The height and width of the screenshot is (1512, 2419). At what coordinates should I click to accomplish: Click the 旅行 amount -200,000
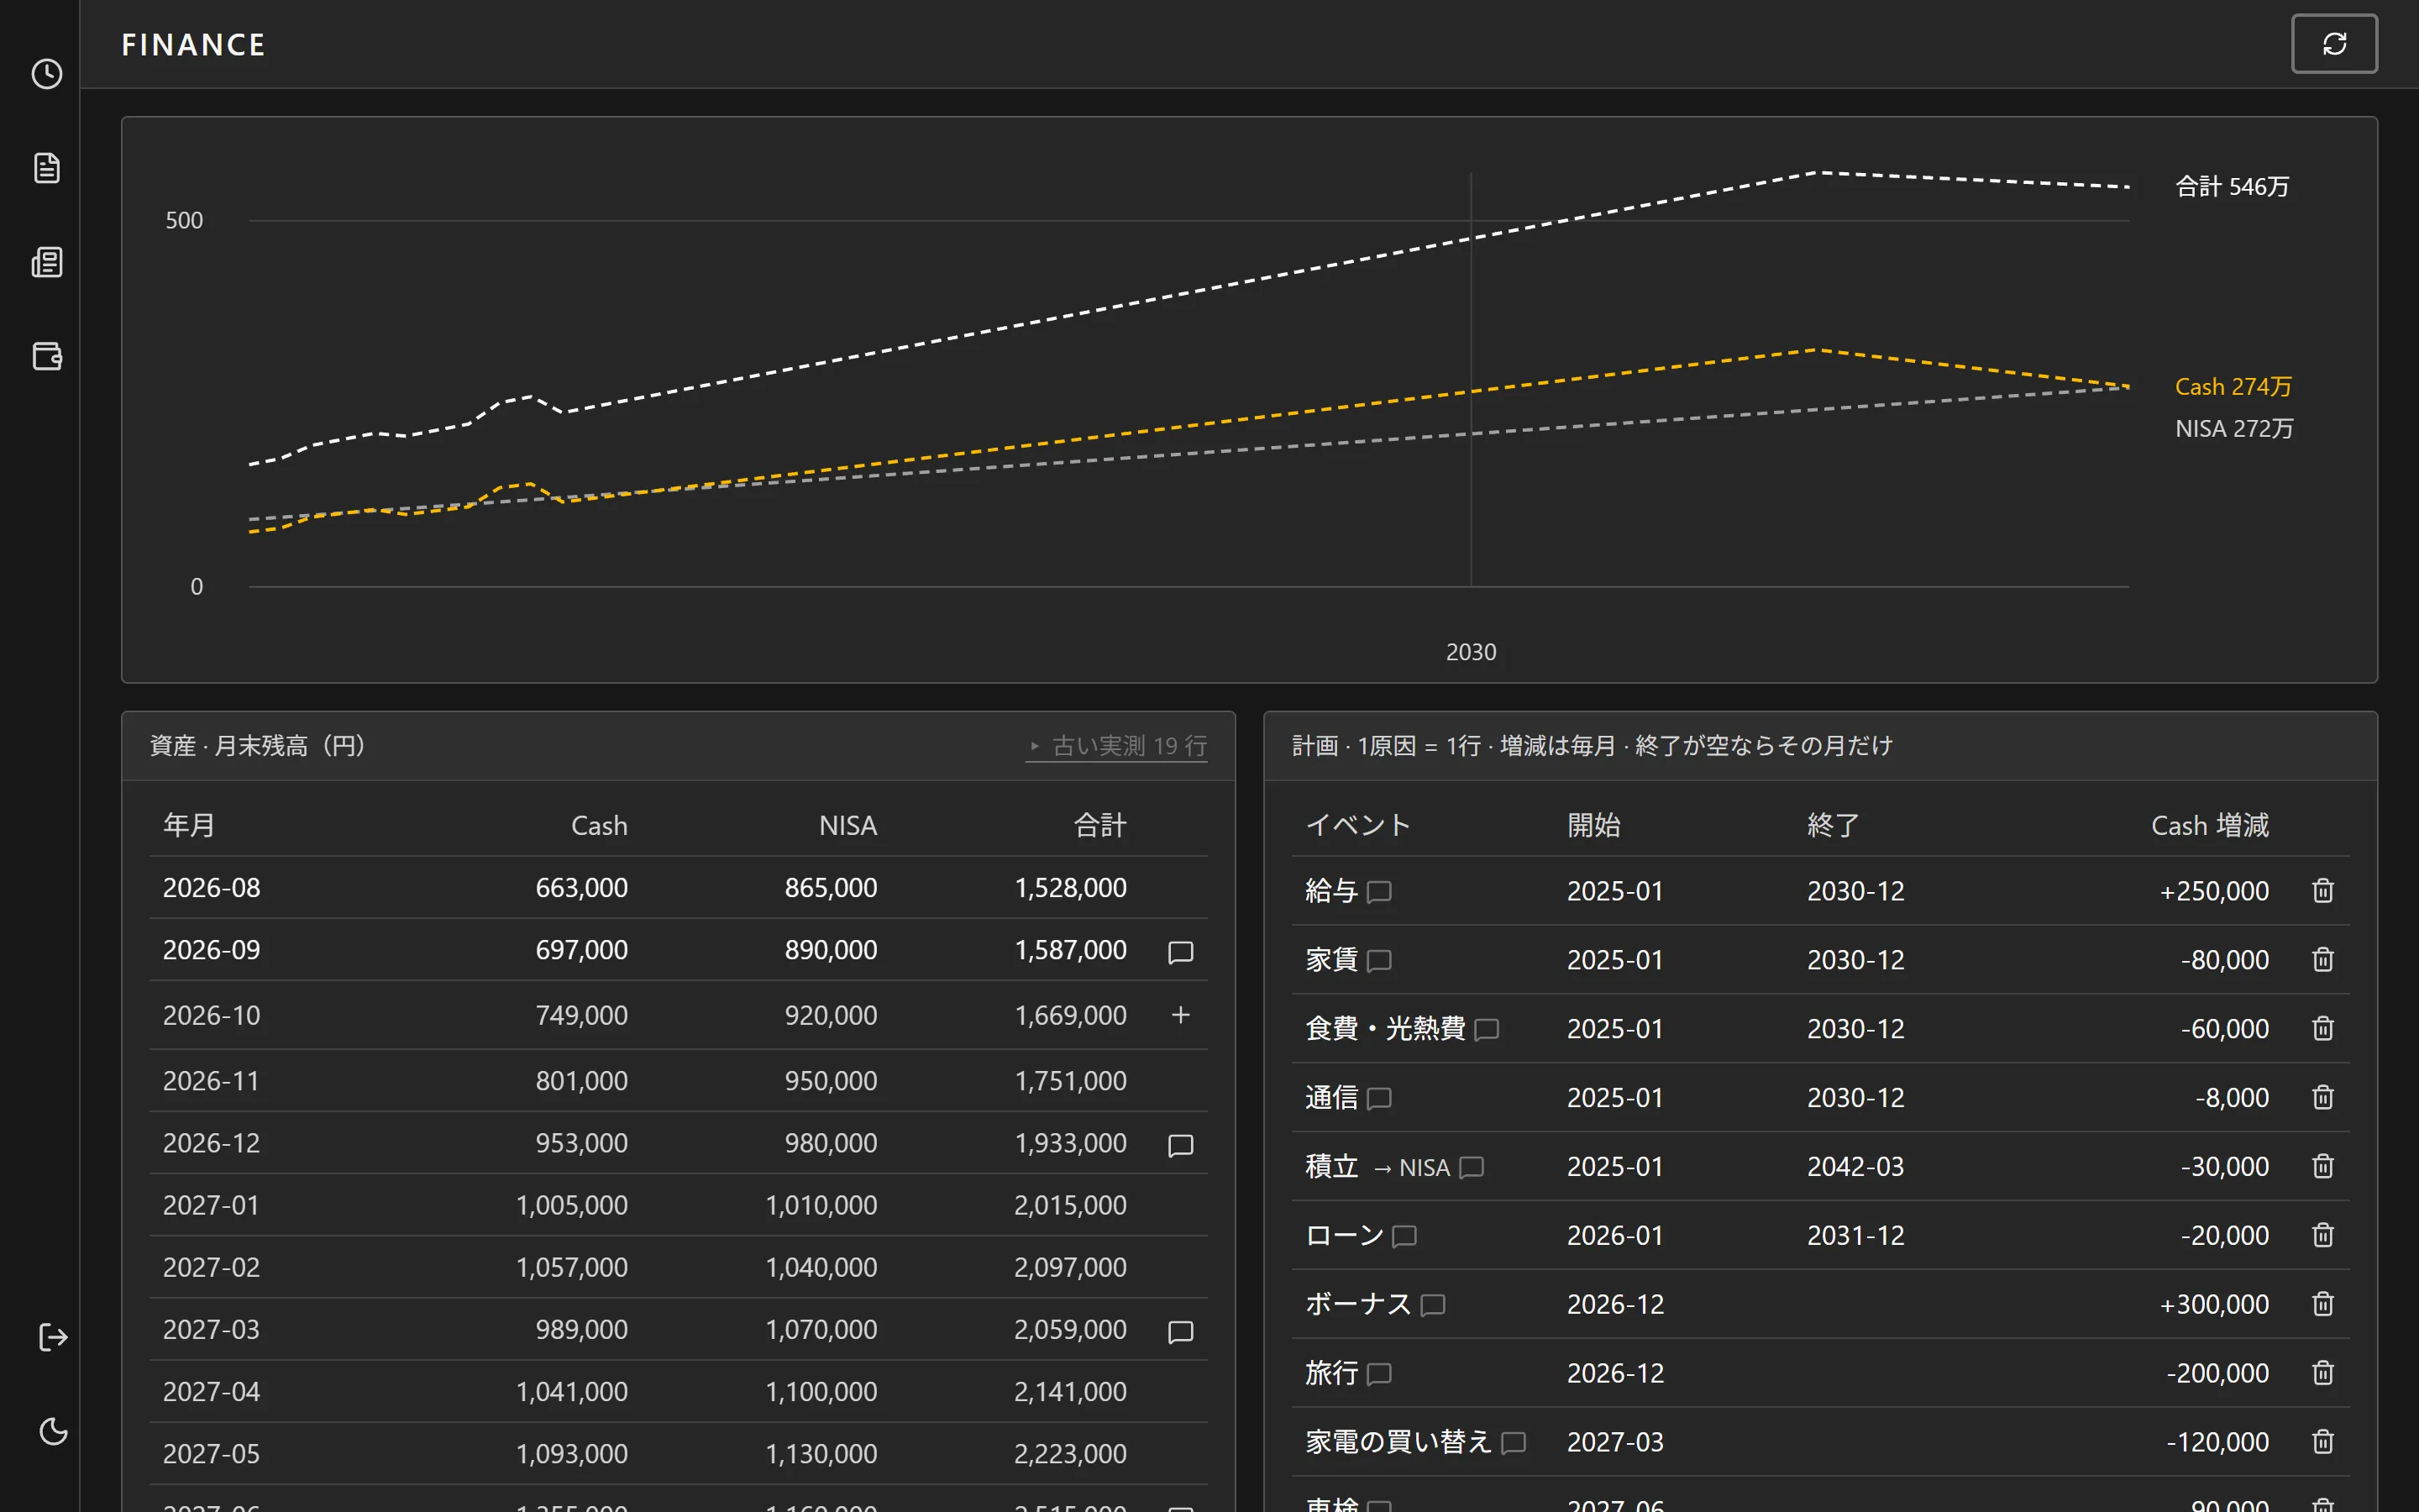click(x=2217, y=1373)
